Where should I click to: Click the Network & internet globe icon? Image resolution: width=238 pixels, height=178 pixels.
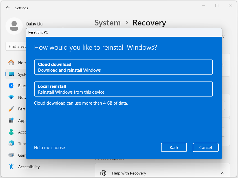pyautogui.click(x=11, y=97)
